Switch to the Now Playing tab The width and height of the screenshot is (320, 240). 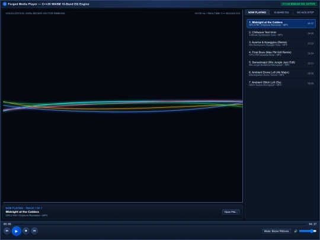pyautogui.click(x=257, y=12)
